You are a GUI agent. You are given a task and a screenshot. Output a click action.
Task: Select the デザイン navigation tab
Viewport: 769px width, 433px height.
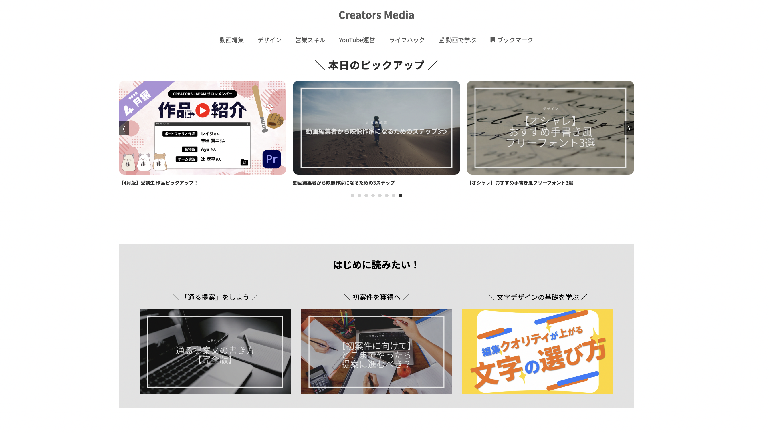tap(269, 40)
